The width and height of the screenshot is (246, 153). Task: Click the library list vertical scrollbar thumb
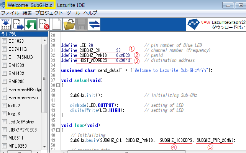click(44, 78)
